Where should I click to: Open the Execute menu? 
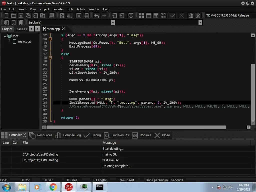[57, 9]
